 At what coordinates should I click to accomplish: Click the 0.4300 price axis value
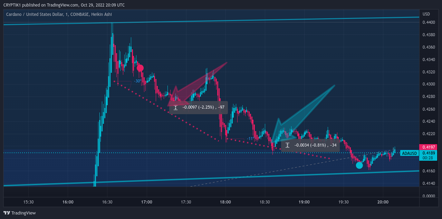point(428,84)
